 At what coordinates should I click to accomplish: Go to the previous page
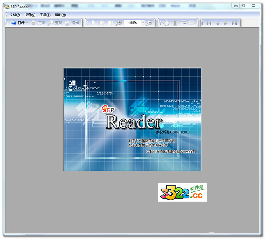coord(217,23)
